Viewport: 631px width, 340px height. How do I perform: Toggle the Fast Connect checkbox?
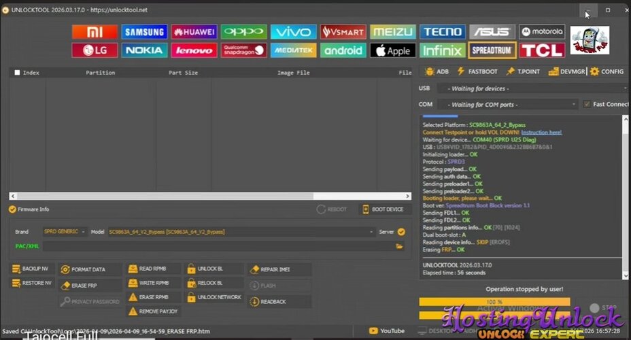coord(587,104)
